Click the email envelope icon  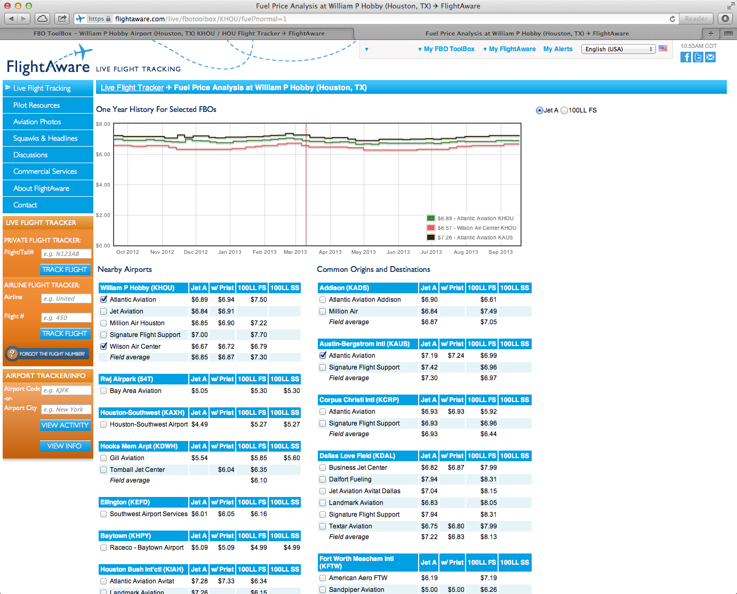(x=710, y=57)
